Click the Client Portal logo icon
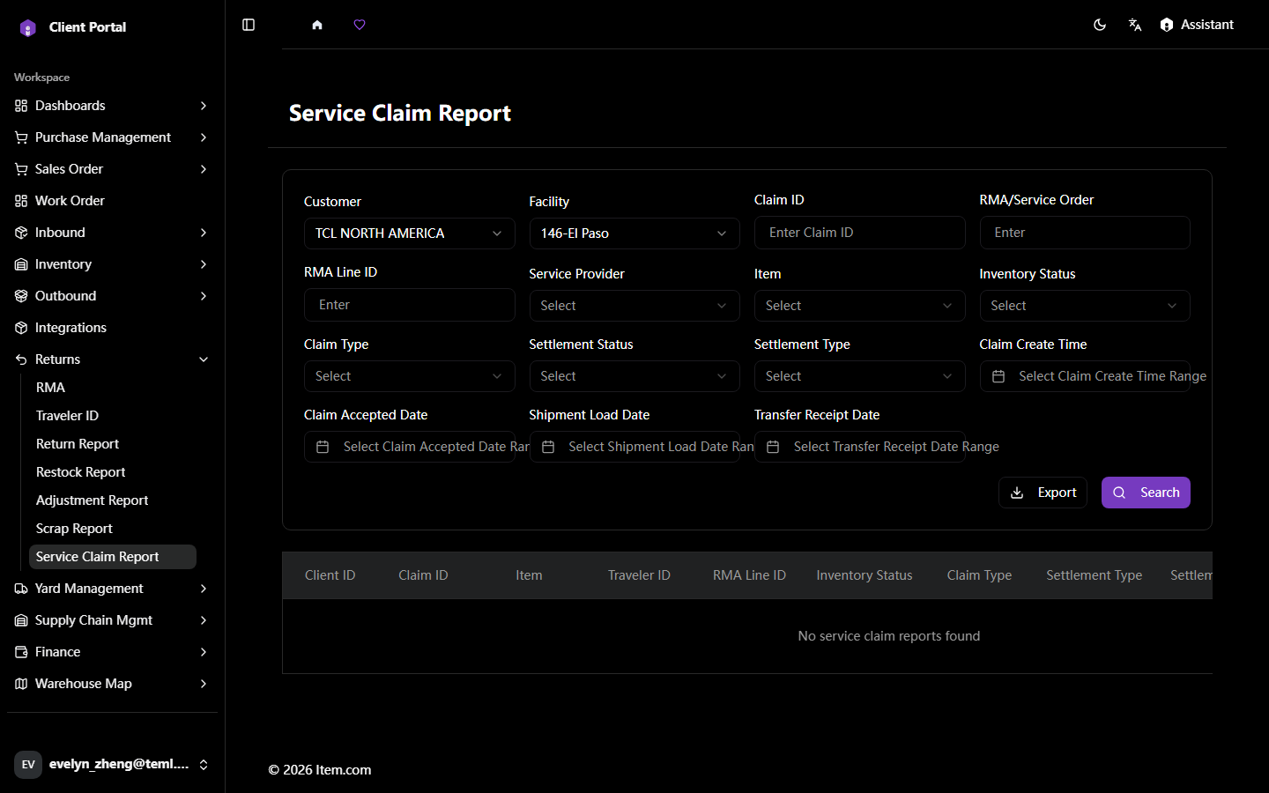Viewport: 1269px width, 793px height. pyautogui.click(x=28, y=27)
